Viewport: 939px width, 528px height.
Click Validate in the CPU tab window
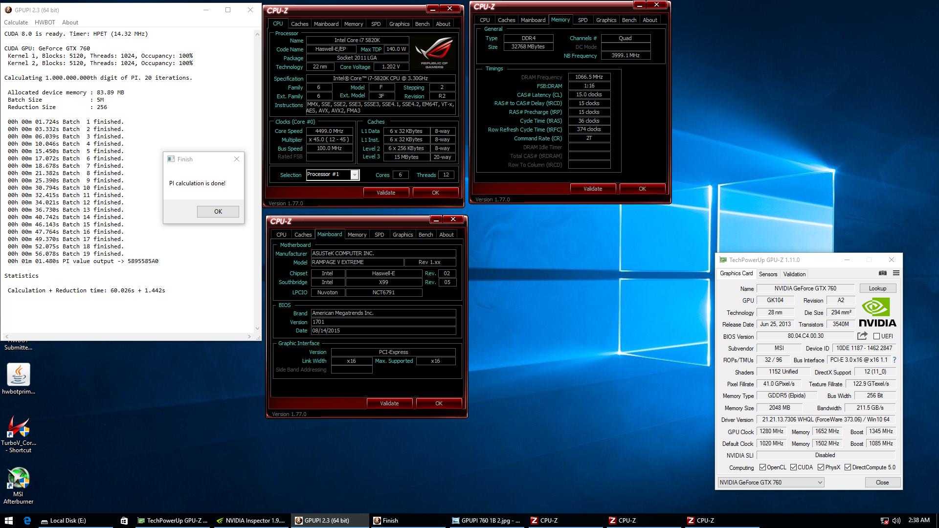coord(386,193)
